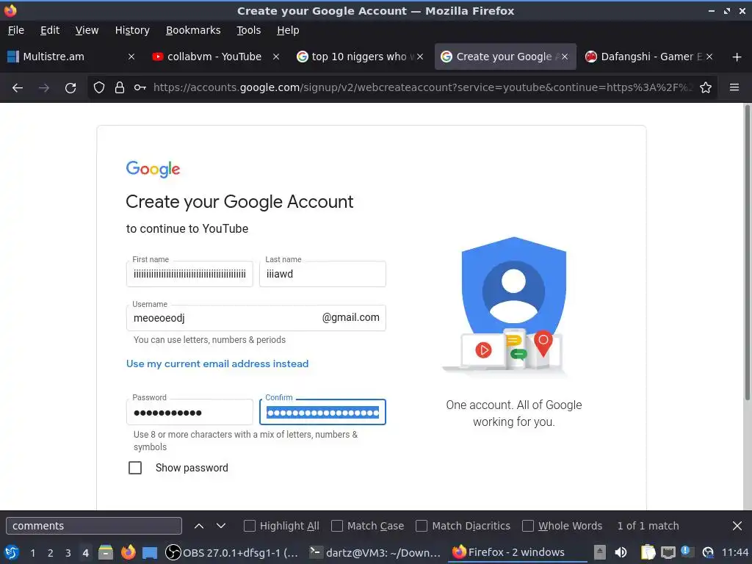Click Use my current email address instead

pos(217,364)
